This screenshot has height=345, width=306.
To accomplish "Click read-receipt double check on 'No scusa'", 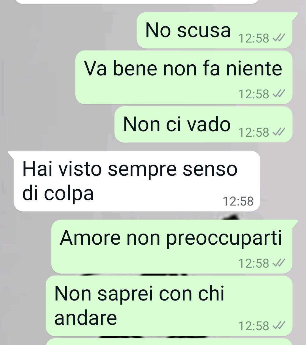I will 279,38.
